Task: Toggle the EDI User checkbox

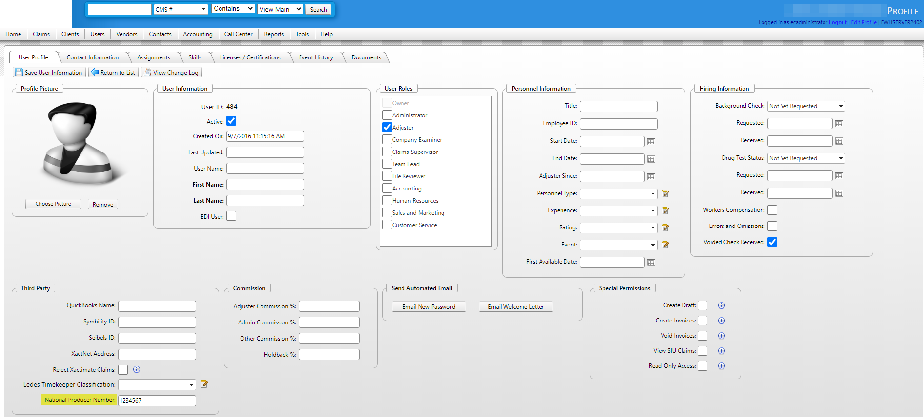Action: pos(231,216)
